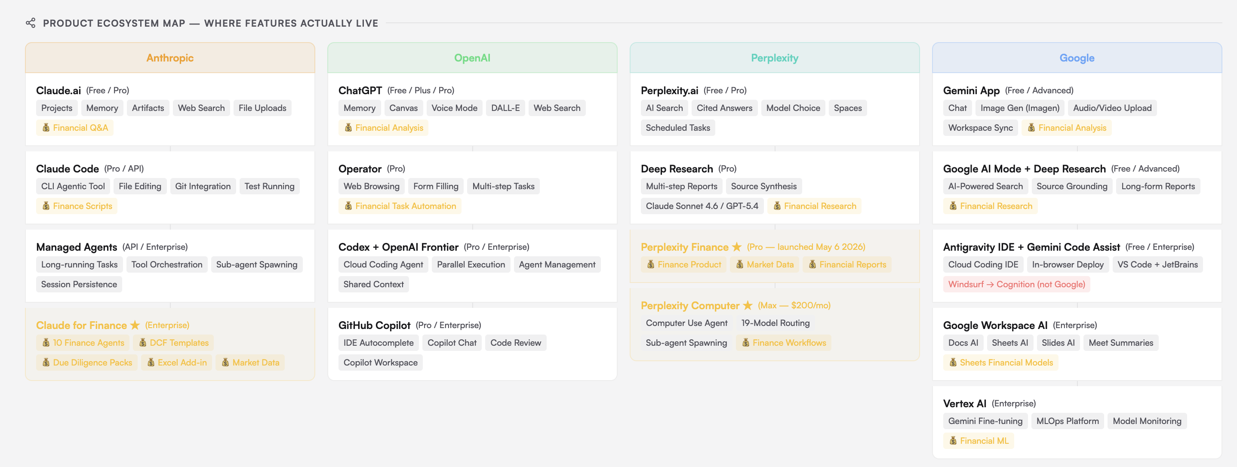Click money bag icon on Financial Task Automation tag
This screenshot has width=1237, height=467.
tap(349, 206)
